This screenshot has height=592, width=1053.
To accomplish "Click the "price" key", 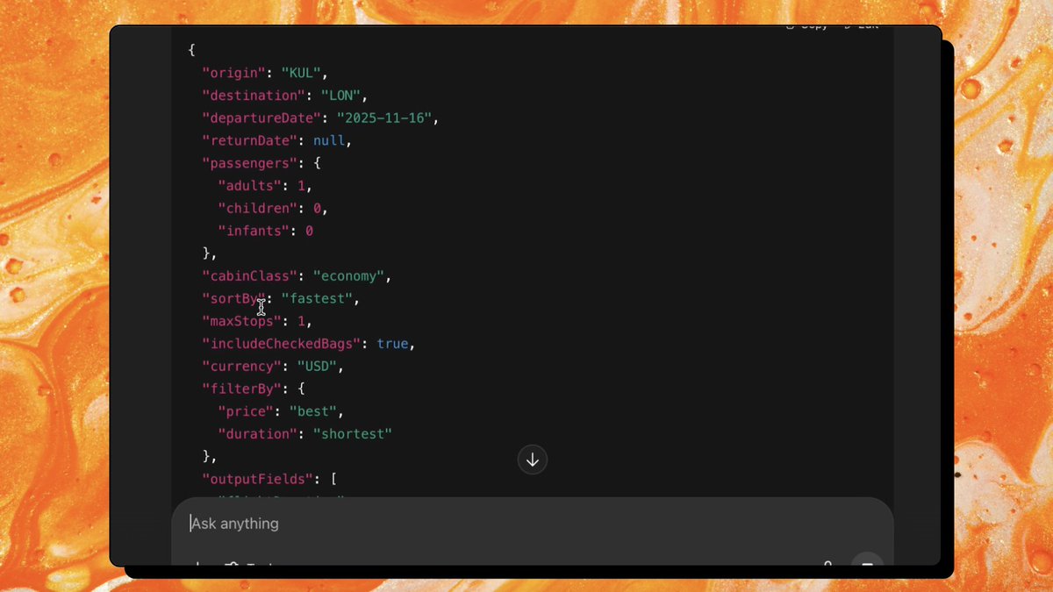I will (246, 411).
